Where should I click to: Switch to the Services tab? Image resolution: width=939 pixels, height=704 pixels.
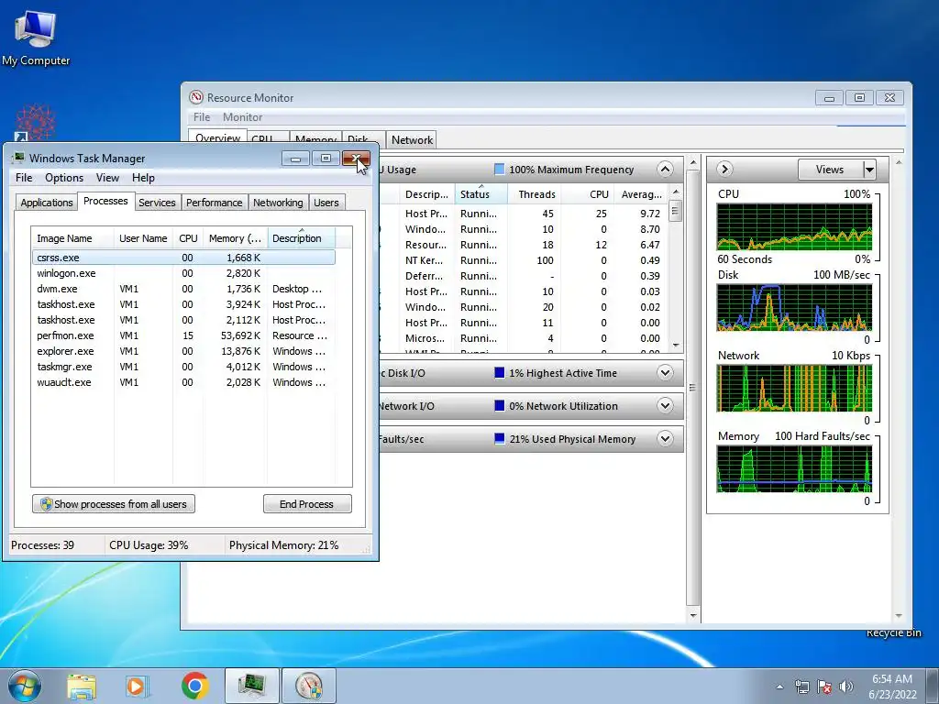157,203
